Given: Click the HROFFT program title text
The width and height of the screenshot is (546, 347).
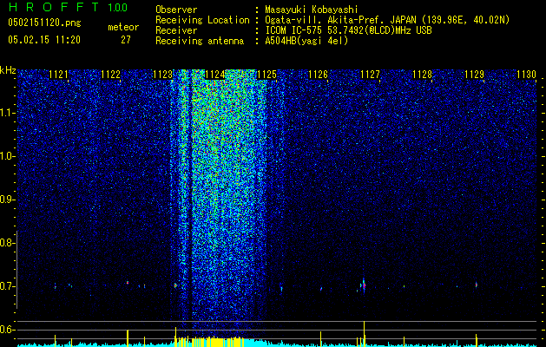Looking at the screenshot, I should point(54,7).
